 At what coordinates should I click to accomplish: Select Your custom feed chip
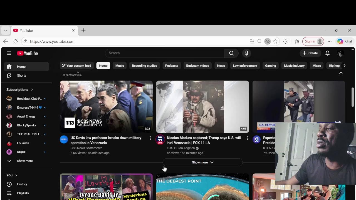(x=76, y=66)
